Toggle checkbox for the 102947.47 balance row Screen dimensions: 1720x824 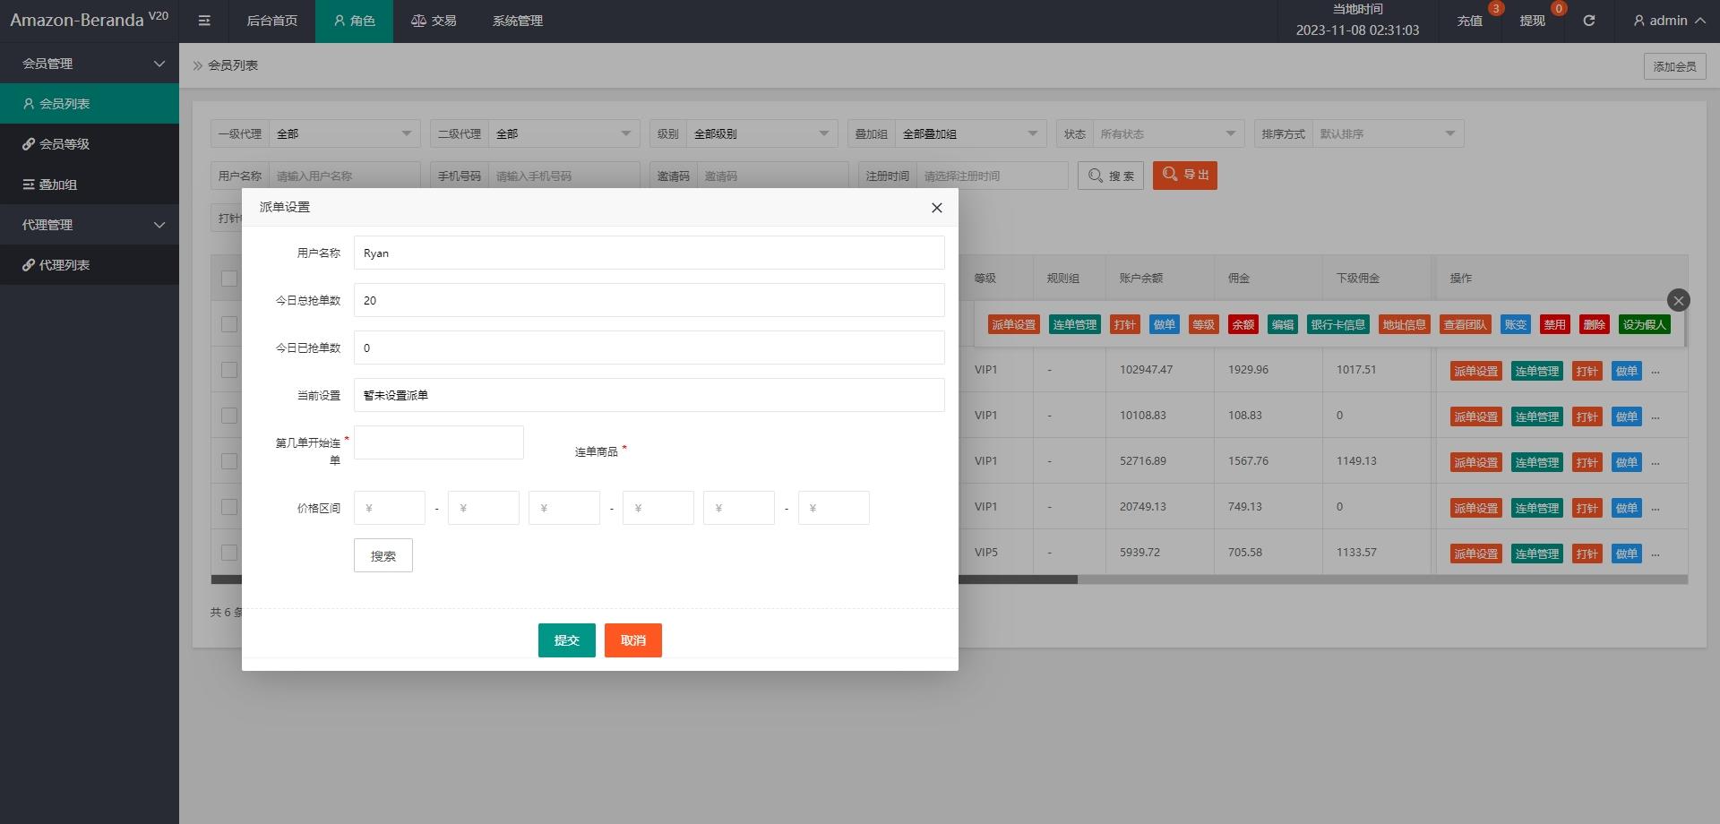(x=229, y=370)
